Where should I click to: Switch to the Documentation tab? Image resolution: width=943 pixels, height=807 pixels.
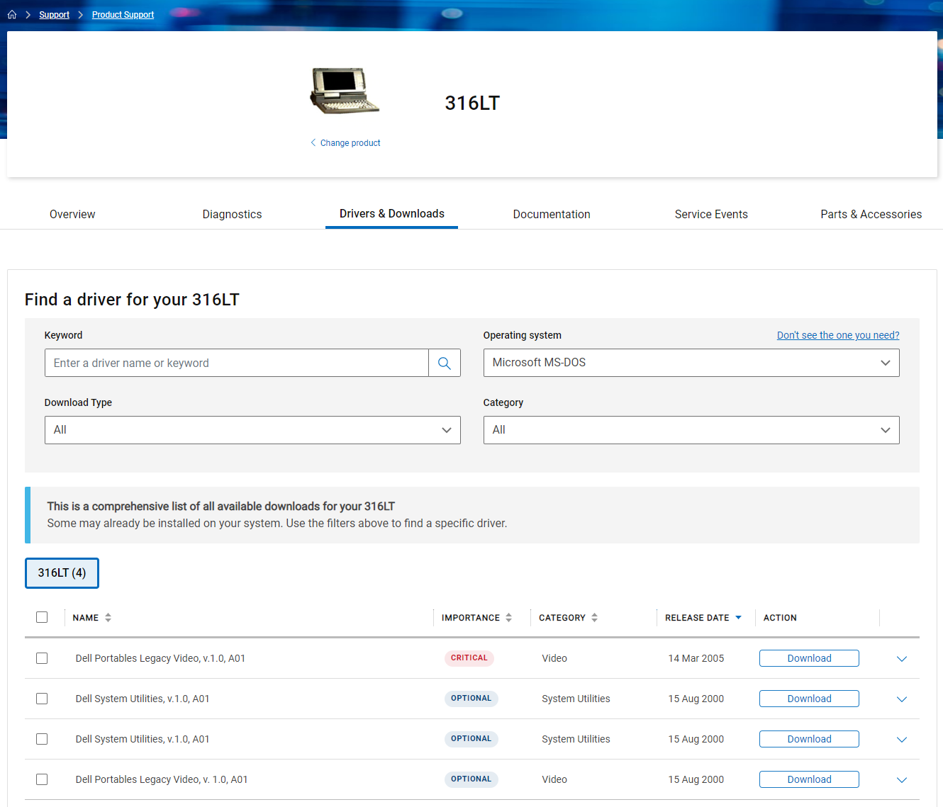pos(551,214)
